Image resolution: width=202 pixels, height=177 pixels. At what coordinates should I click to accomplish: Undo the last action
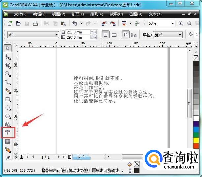75,23
